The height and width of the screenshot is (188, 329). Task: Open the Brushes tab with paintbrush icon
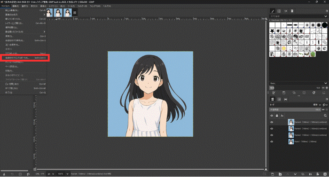[x=273, y=11]
